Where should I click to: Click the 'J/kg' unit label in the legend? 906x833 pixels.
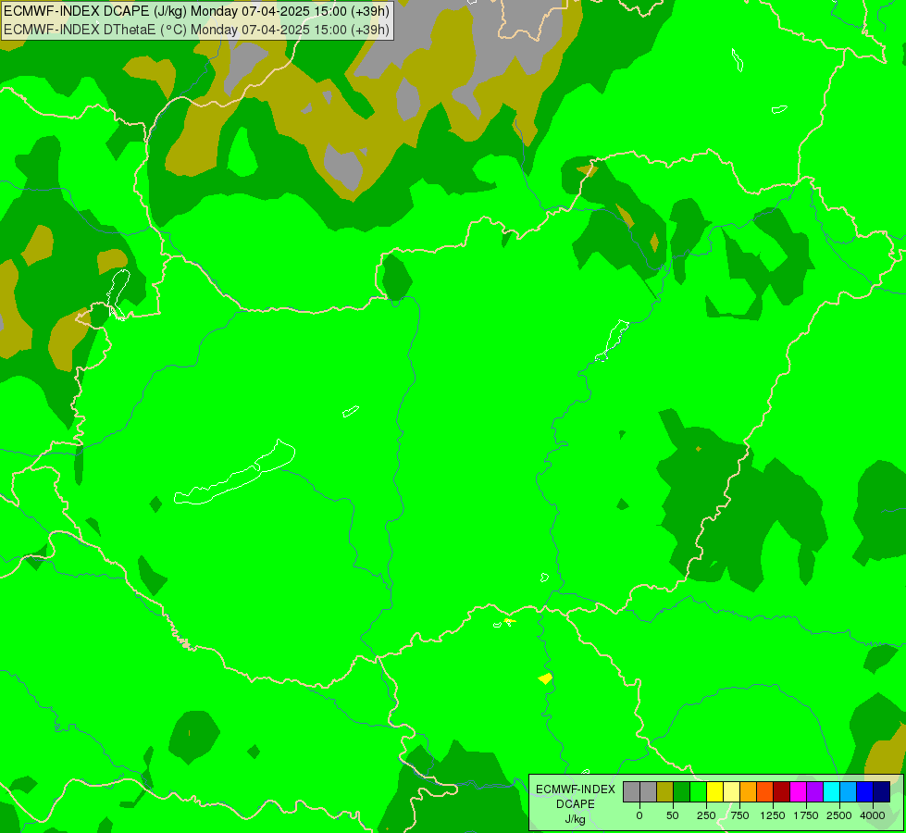pos(575,820)
